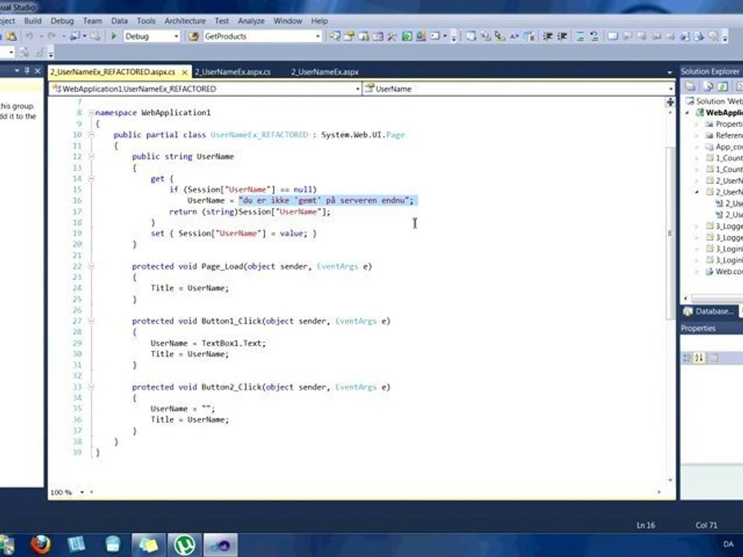Click the Alphabetical sort icon in Properties

tap(699, 357)
